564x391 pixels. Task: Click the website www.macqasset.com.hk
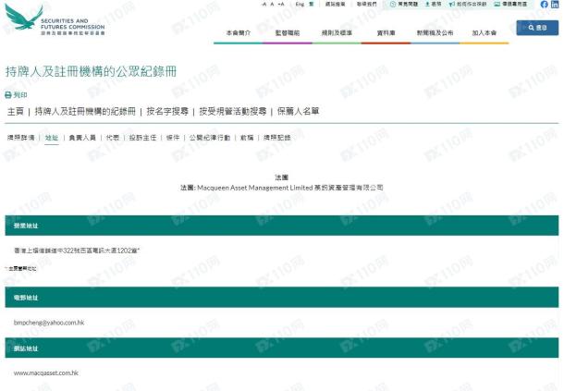(x=46, y=373)
